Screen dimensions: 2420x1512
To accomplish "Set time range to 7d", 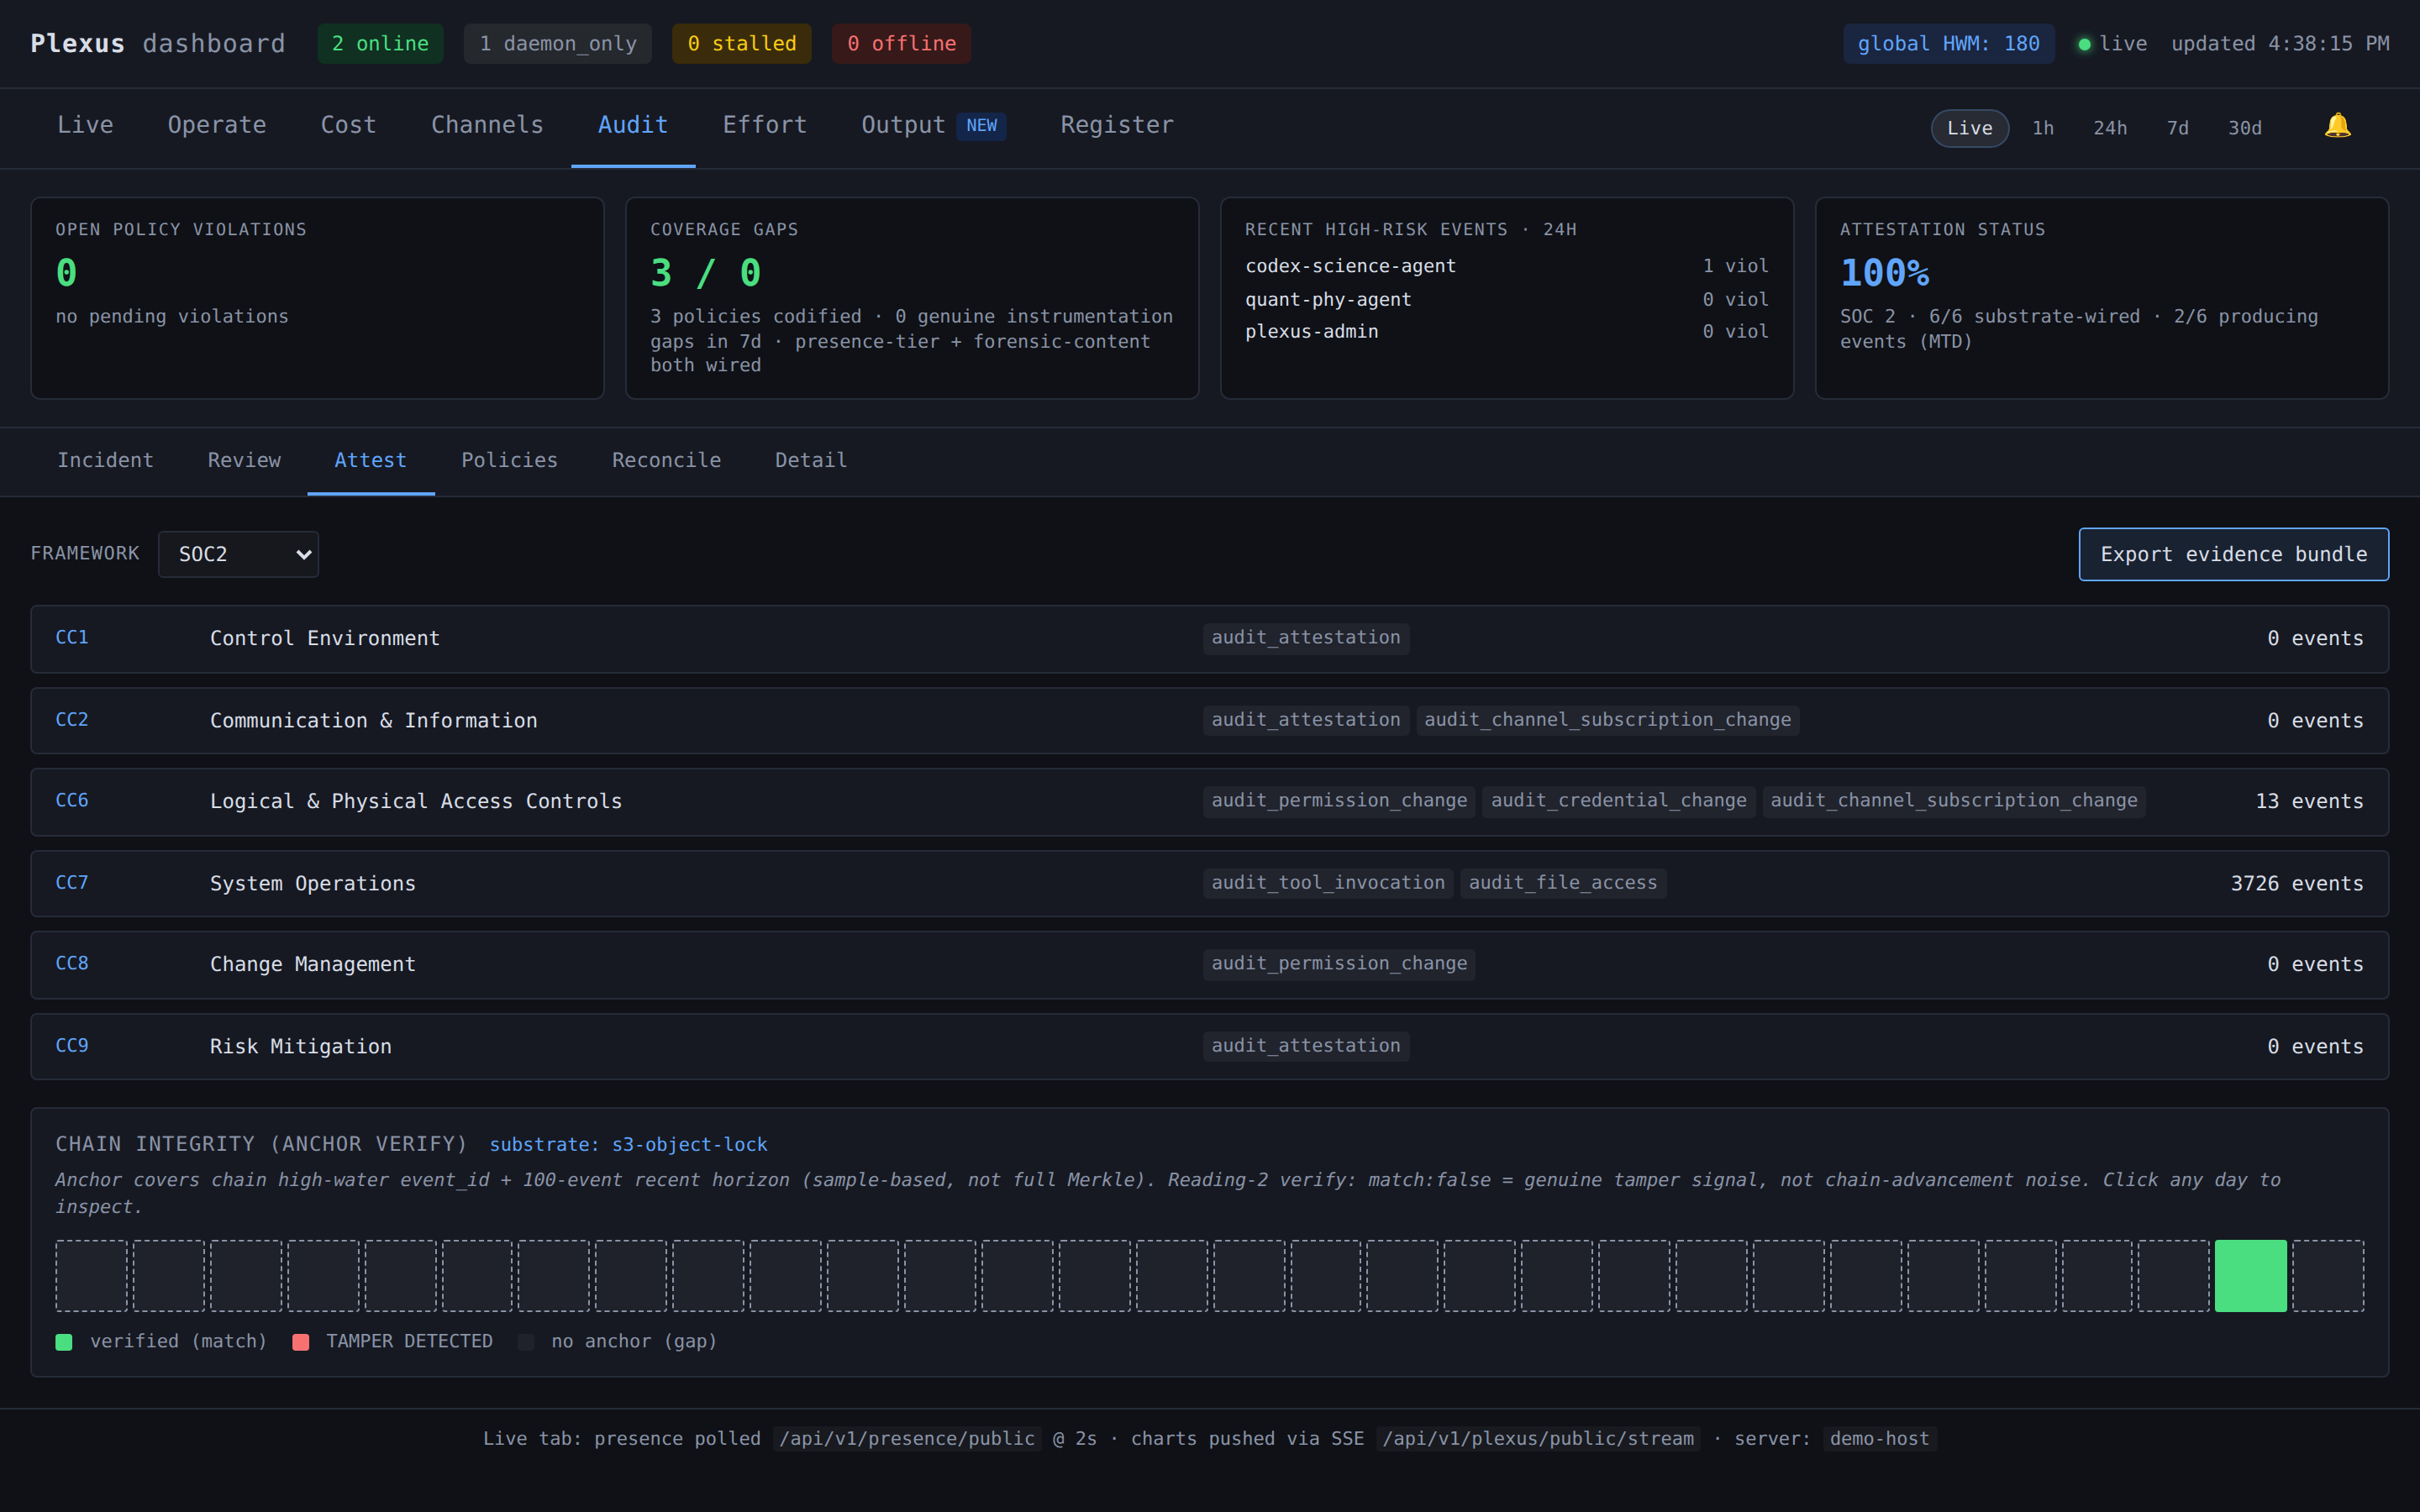I will coord(2177,128).
